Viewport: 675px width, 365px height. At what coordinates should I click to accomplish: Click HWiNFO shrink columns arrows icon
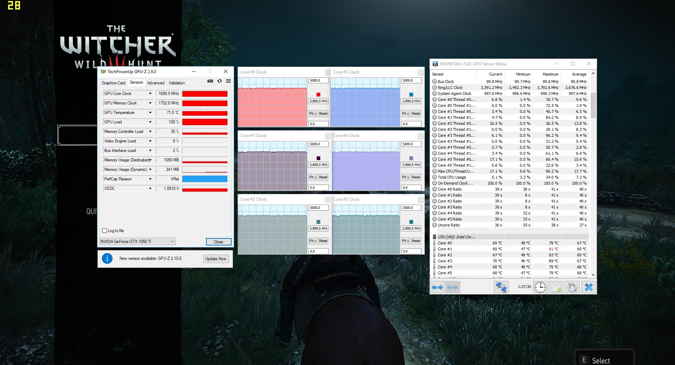click(452, 287)
